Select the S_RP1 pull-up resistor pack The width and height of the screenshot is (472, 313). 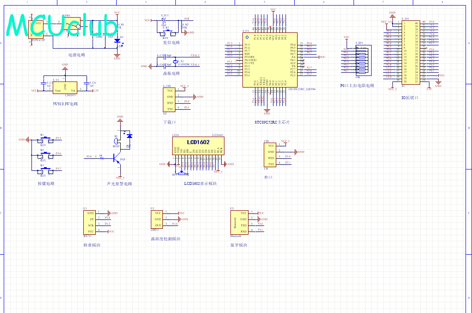coord(362,59)
